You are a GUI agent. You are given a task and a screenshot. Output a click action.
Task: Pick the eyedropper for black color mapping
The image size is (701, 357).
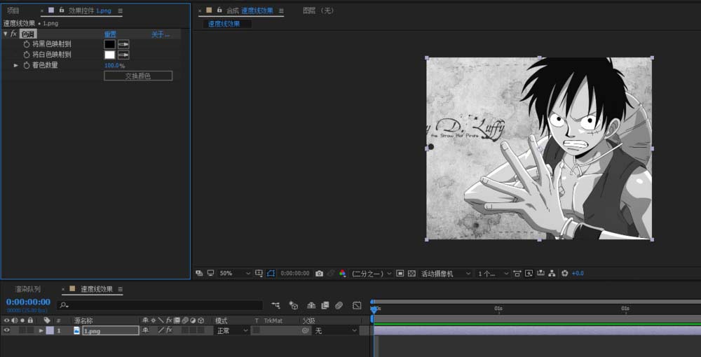pyautogui.click(x=123, y=44)
